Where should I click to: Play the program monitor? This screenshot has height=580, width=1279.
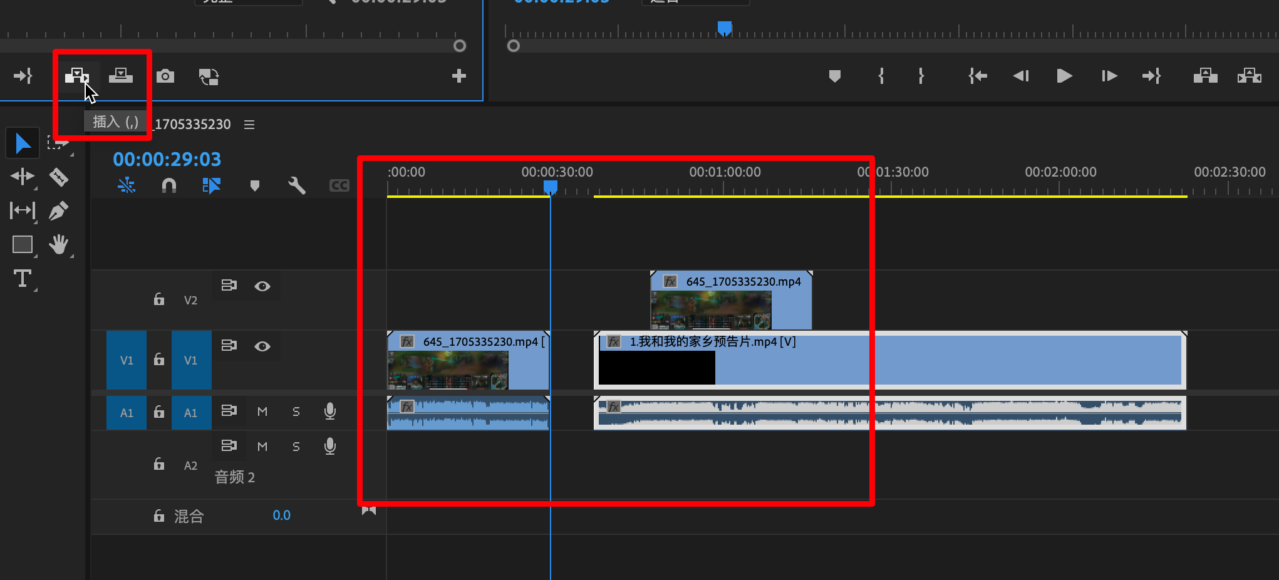coord(1064,76)
